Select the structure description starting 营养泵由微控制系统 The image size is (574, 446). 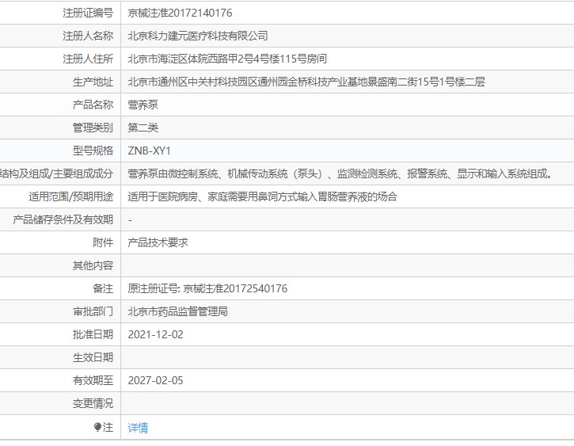pyautogui.click(x=340, y=173)
